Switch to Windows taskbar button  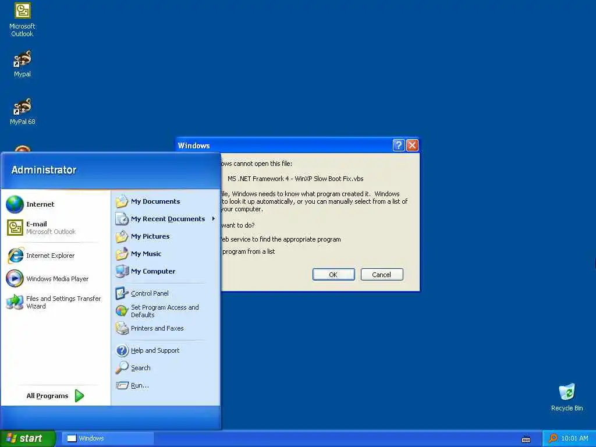108,438
